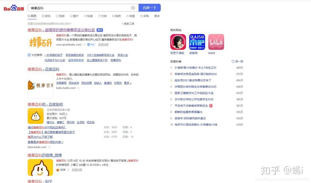Click the orange 糗事百科 logo thumbnail
This screenshot has height=183, width=311.
[40, 42]
